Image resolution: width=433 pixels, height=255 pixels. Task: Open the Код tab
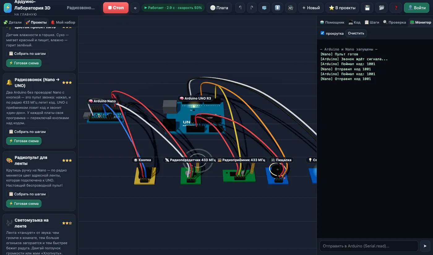pos(354,22)
